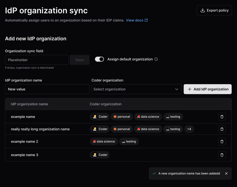Click the disabled Save button
The image size is (237, 187).
pyautogui.click(x=79, y=60)
